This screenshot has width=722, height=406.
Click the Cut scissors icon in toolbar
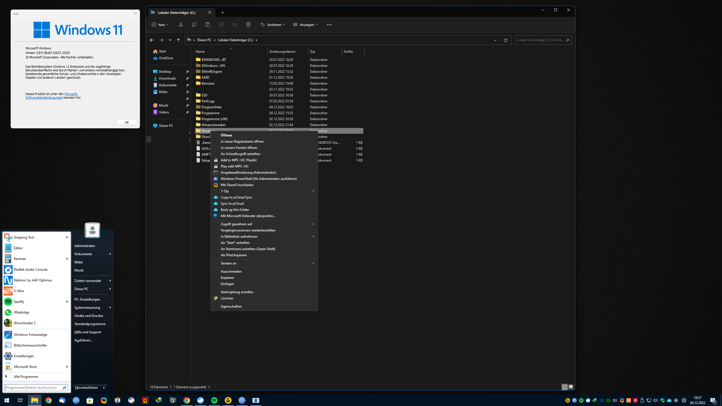click(x=180, y=25)
